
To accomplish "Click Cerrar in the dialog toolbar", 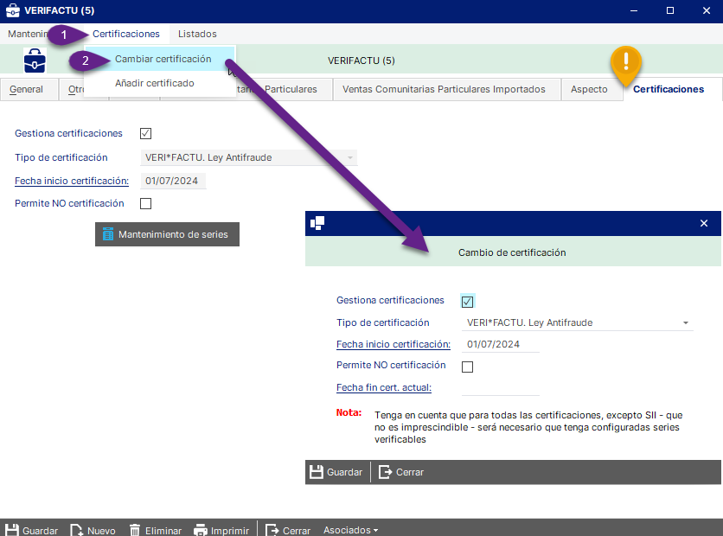I will click(401, 472).
